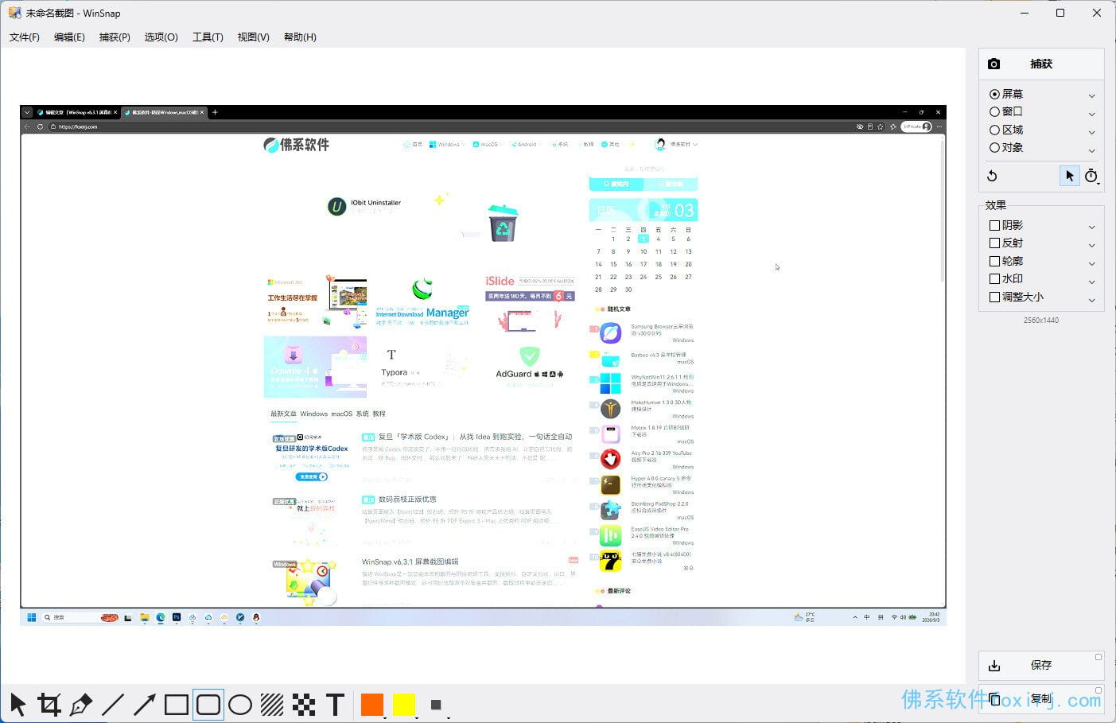Pick the yellow fill color swatch
The height and width of the screenshot is (723, 1116).
[x=404, y=705]
